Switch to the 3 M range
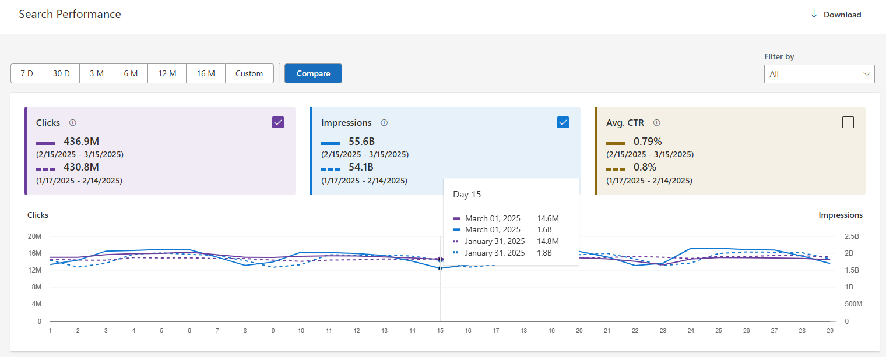This screenshot has height=357, width=886. point(97,73)
